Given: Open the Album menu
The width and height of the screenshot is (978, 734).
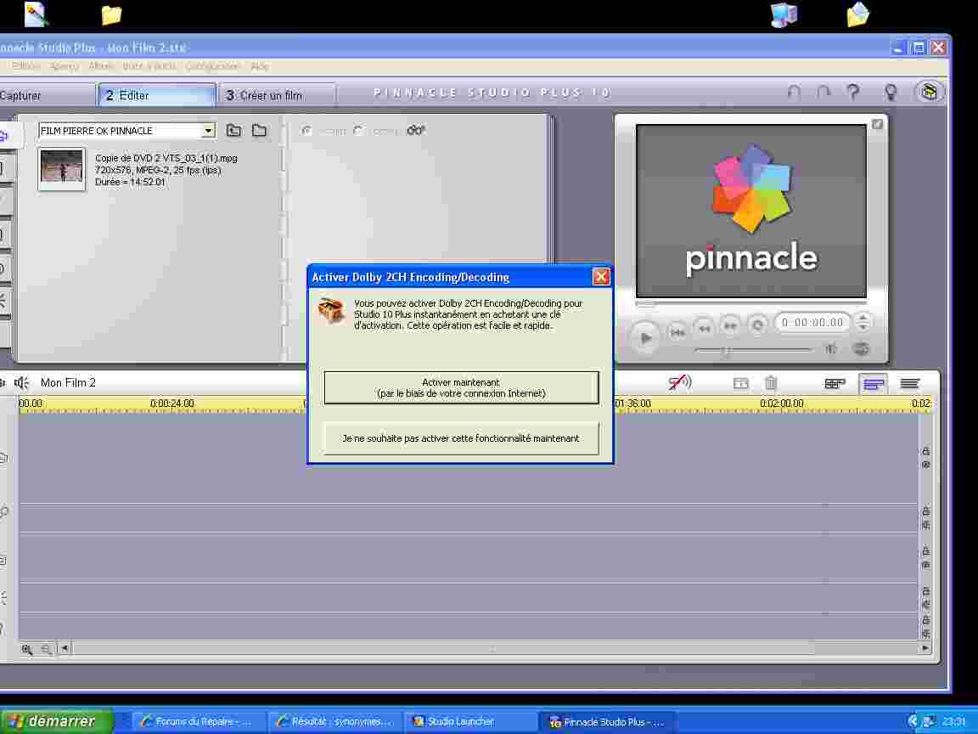Looking at the screenshot, I should click(101, 66).
